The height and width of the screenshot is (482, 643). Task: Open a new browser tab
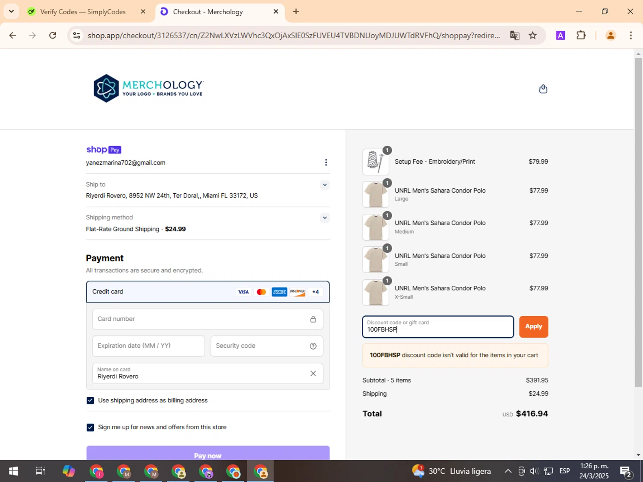296,12
